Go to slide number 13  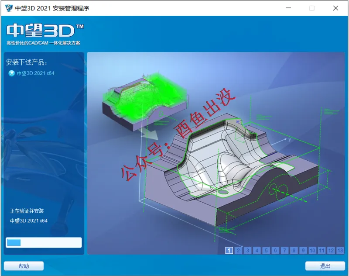(340, 250)
